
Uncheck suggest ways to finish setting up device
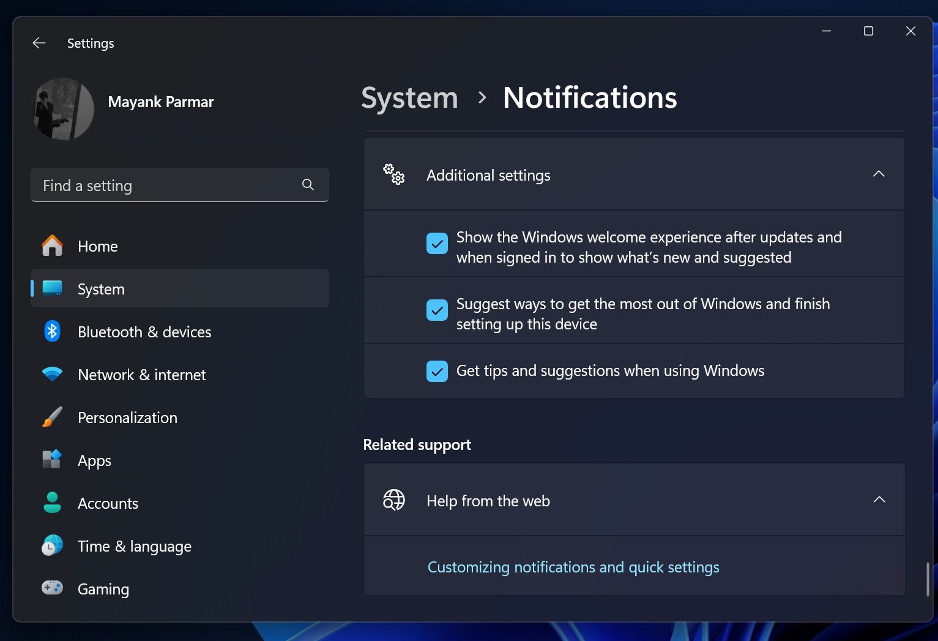(x=437, y=310)
